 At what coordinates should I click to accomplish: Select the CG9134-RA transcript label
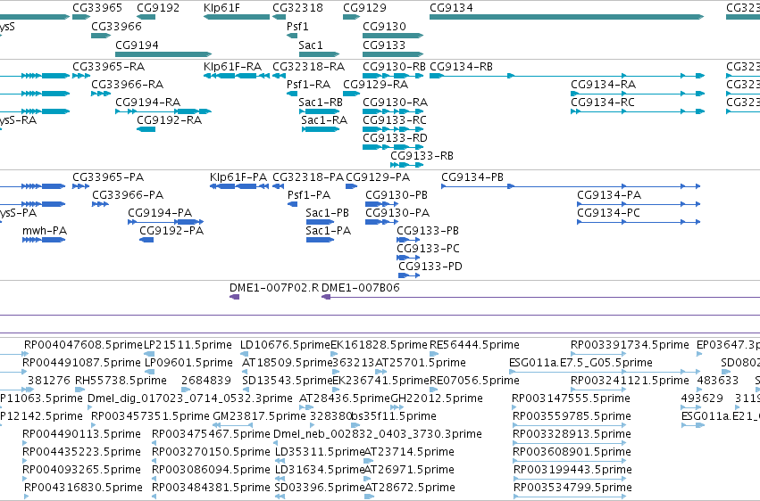point(604,84)
